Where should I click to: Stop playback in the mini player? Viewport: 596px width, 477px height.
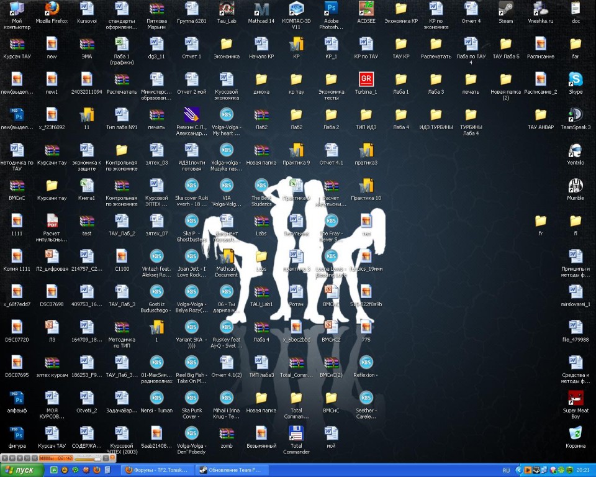[x=20, y=458]
